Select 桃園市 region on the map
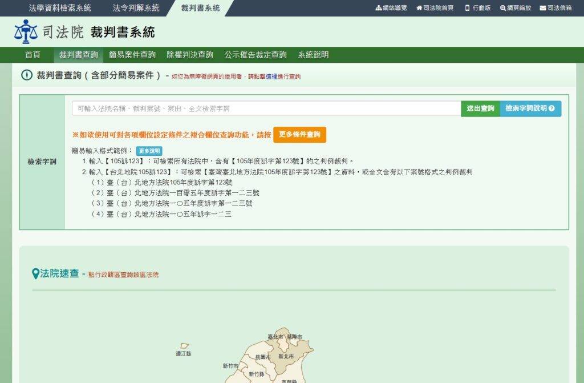 click(x=263, y=357)
